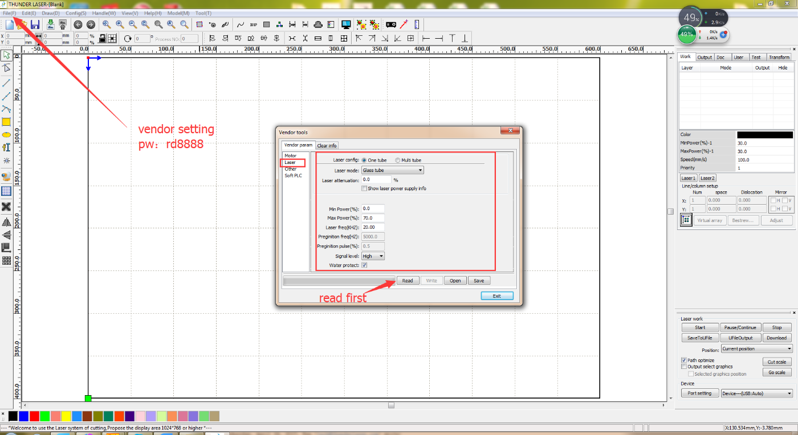Click the Download button
The image size is (798, 435).
[776, 338]
